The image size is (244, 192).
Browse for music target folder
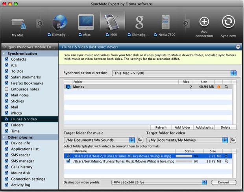pos(140,140)
